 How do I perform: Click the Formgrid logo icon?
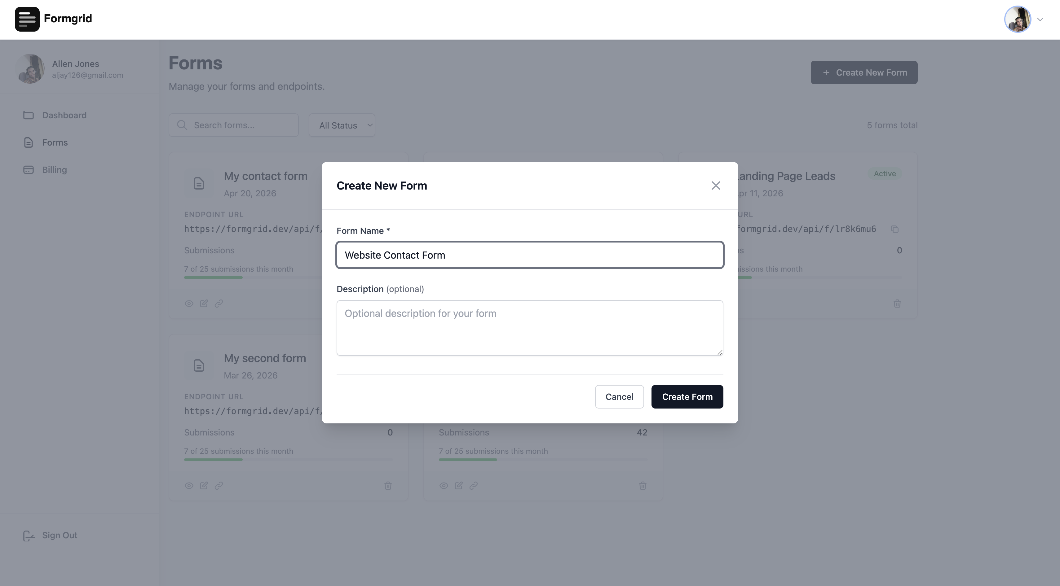pyautogui.click(x=27, y=19)
